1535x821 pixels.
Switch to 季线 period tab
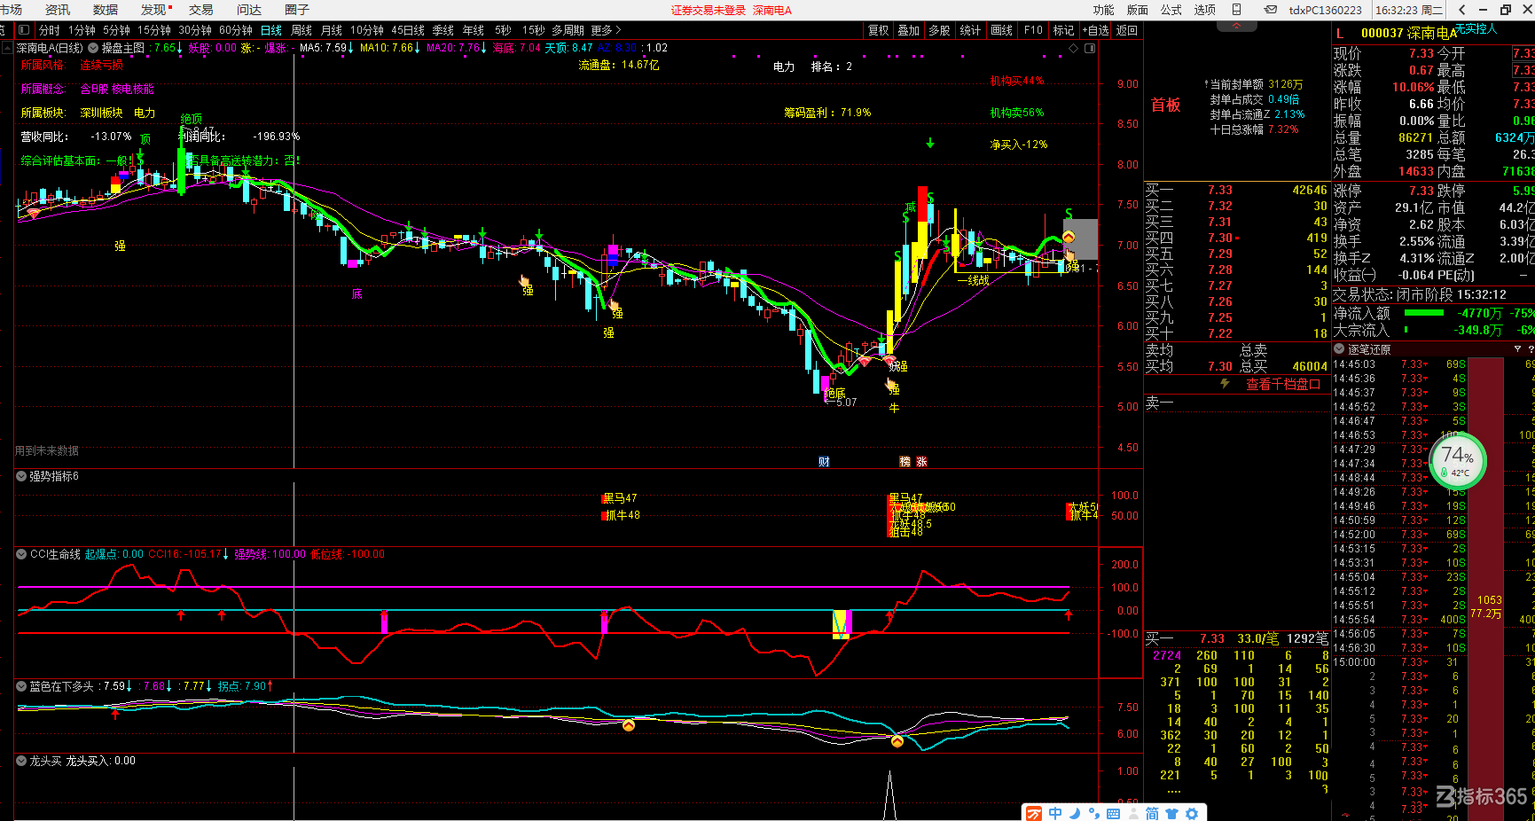[443, 30]
